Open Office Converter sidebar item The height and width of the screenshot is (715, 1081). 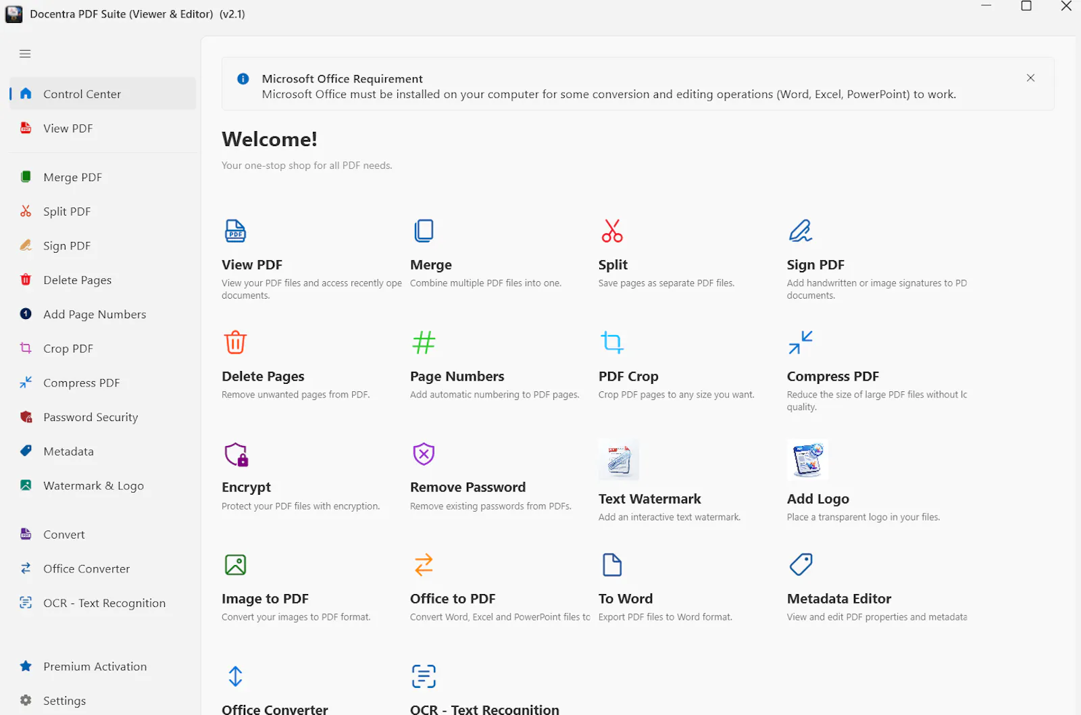click(x=103, y=569)
